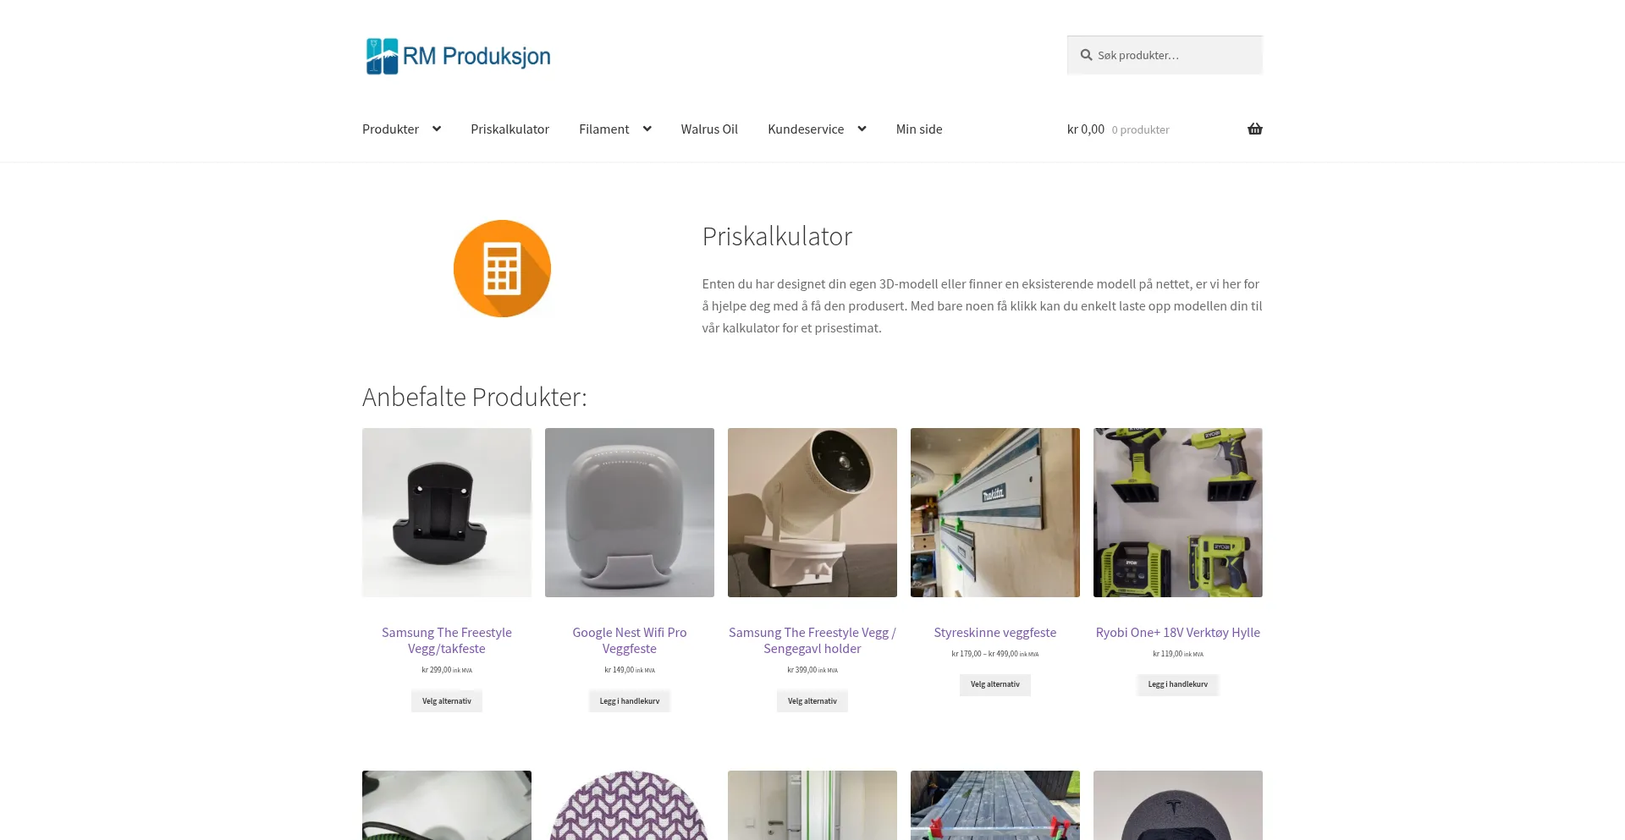Open the wooden deck product thumbnail
The width and height of the screenshot is (1625, 840).
[x=995, y=805]
